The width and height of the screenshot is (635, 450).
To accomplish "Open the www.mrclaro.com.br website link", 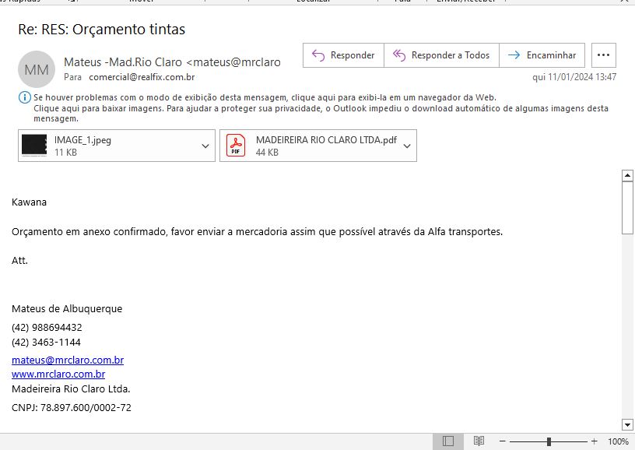I will (58, 374).
